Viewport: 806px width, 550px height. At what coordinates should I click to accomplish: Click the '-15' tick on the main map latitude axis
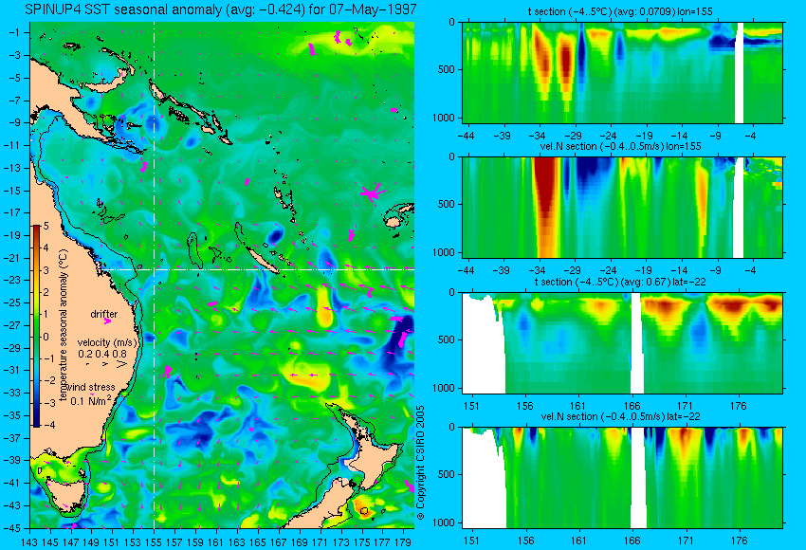(x=13, y=191)
